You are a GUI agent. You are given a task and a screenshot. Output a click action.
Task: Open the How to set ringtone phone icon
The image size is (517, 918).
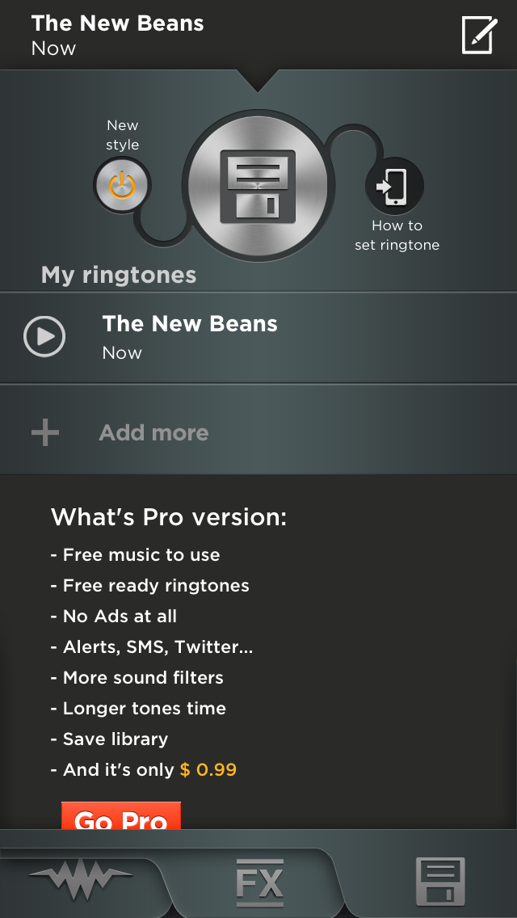[x=395, y=186]
